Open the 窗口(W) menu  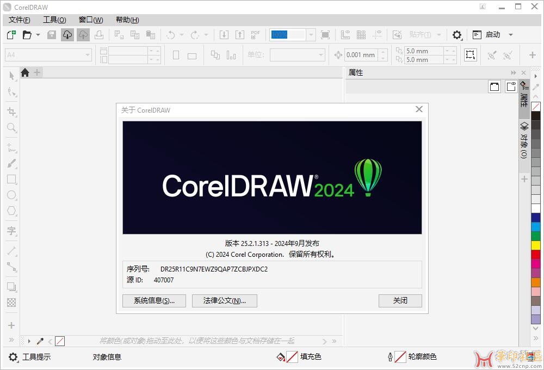(91, 20)
